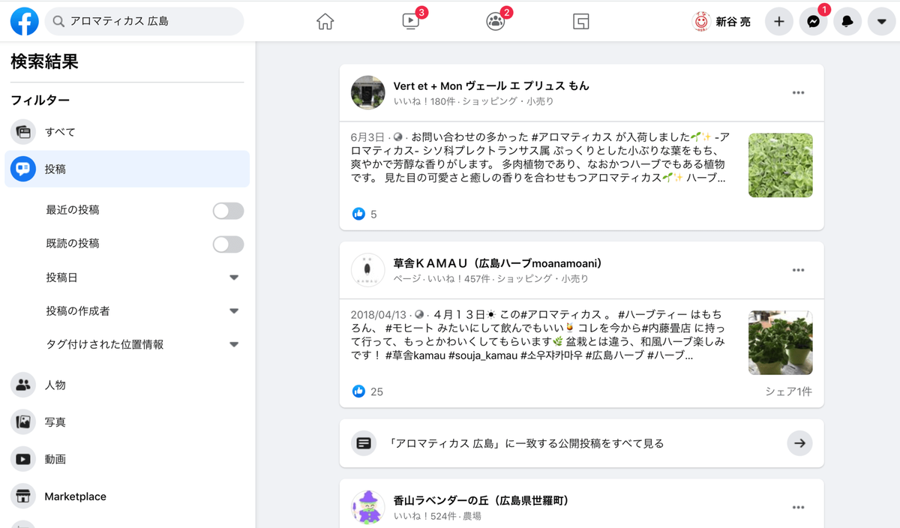The image size is (900, 528).
Task: Click the plus create icon
Action: [778, 21]
